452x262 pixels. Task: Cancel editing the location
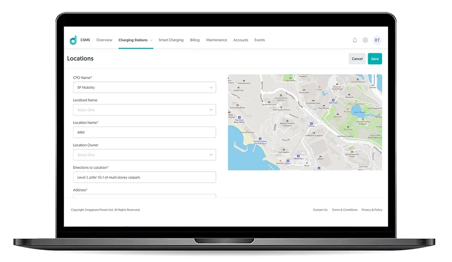click(357, 59)
